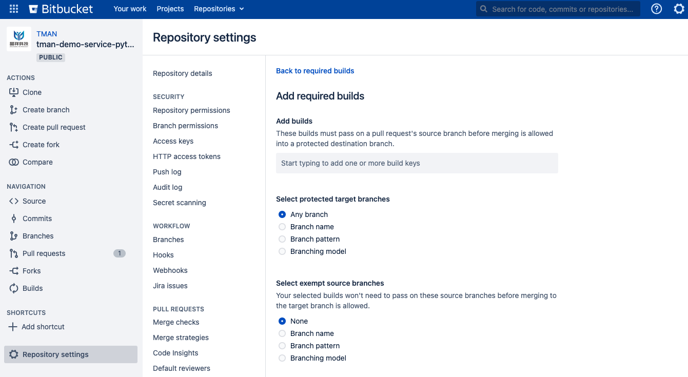Click the Branches icon in navigation

tap(14, 236)
